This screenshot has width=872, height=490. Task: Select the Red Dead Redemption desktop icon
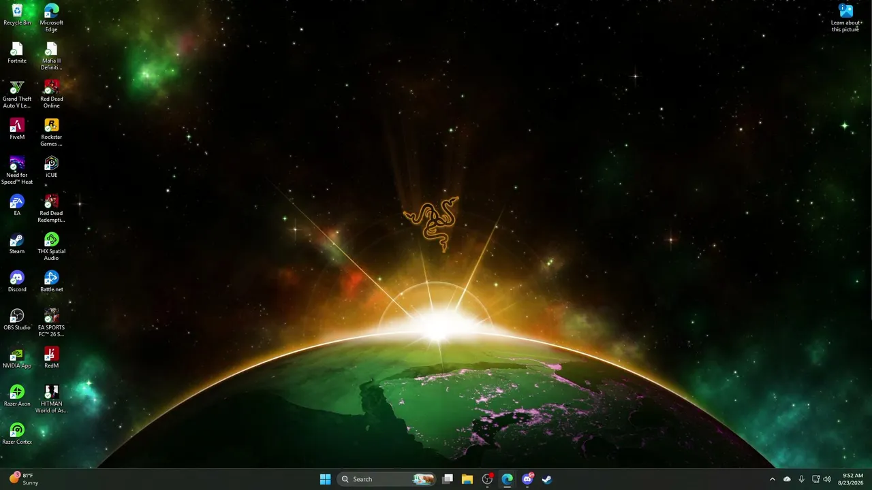pyautogui.click(x=51, y=209)
